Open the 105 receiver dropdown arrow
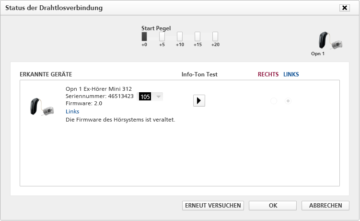The image size is (360, 221). coord(158,97)
